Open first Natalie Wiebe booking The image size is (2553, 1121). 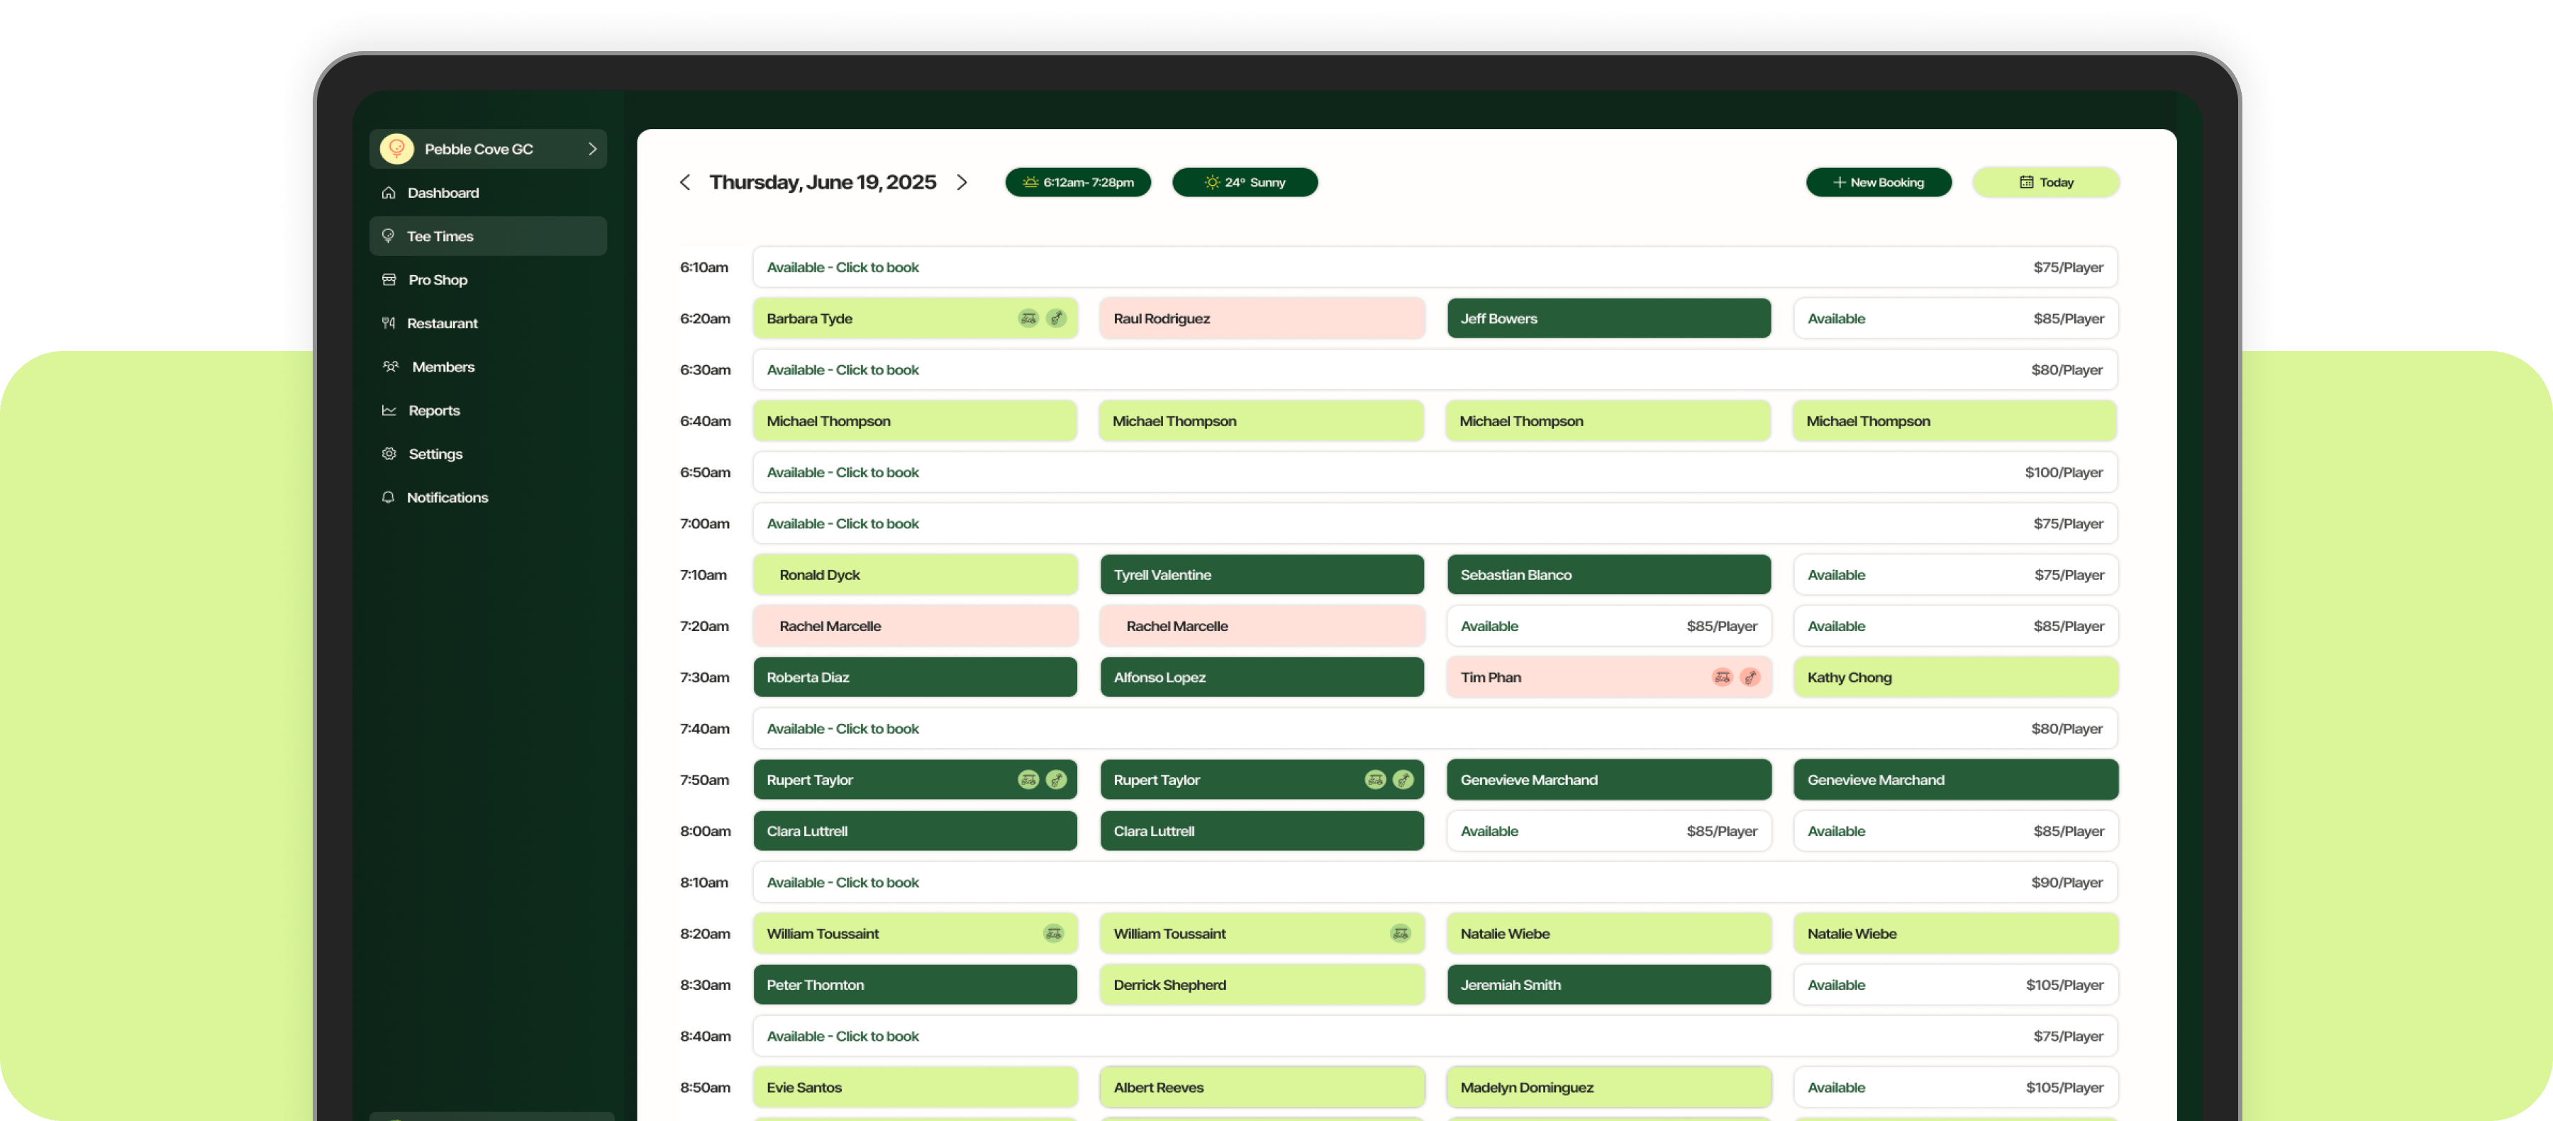tap(1608, 934)
